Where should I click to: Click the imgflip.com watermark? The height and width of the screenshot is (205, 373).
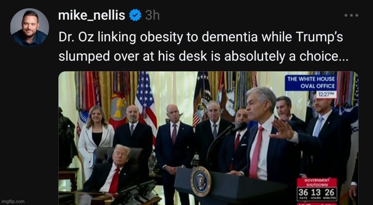pyautogui.click(x=12, y=202)
